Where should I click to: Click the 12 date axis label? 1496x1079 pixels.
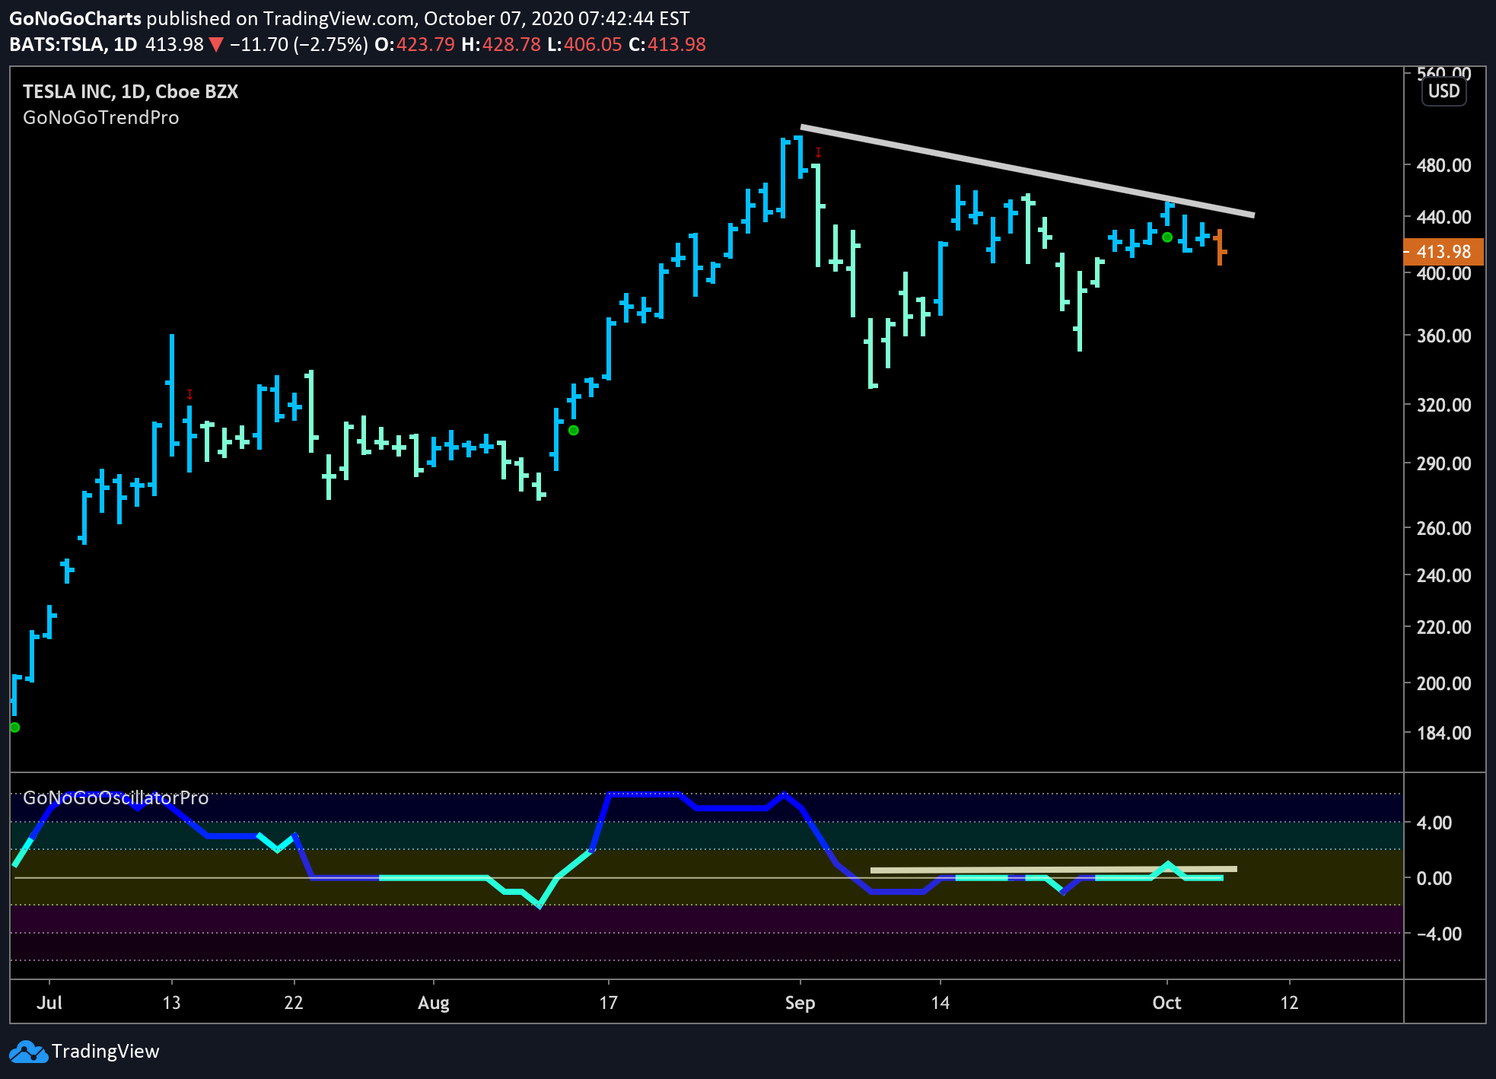[x=1289, y=1002]
